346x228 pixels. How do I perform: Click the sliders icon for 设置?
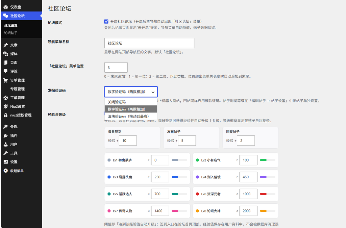(6, 162)
